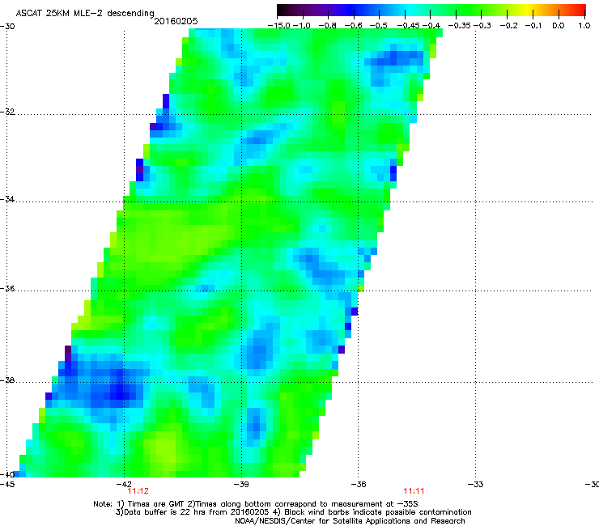Click the yellow section of the color scale
Screen dimensions: 599x526
pos(527,11)
